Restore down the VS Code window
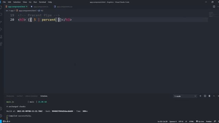This screenshot has width=219, height=123. tap(212, 2)
